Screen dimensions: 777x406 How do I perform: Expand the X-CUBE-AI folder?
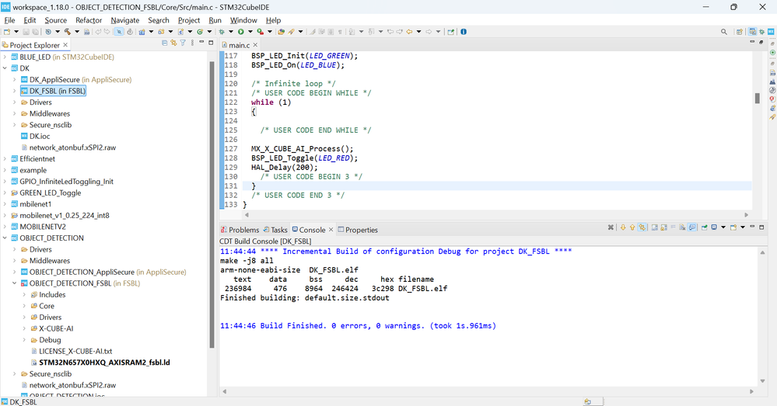[24, 328]
